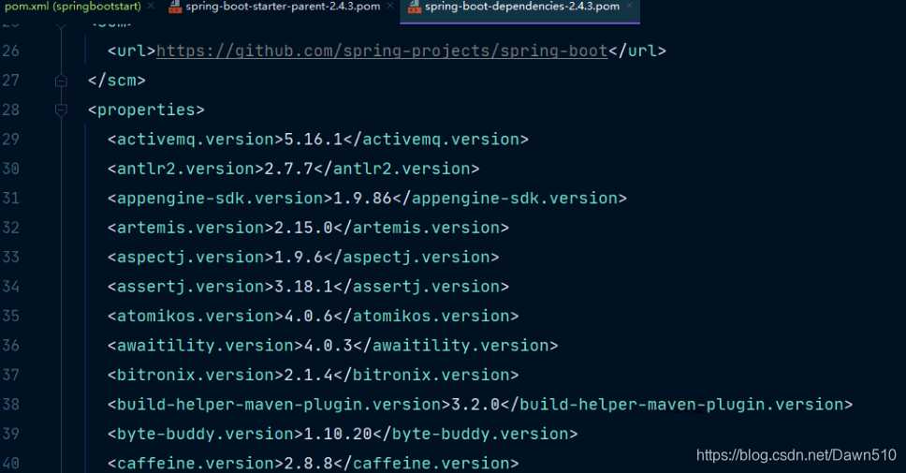The image size is (906, 473).
Task: Click the closing </awaitility.version> tag
Action: pos(455,346)
